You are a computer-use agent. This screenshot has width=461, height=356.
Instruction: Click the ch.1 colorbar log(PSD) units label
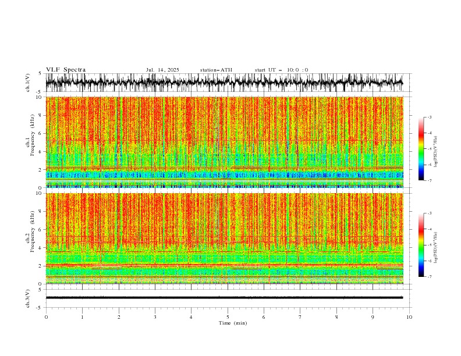tap(436, 152)
